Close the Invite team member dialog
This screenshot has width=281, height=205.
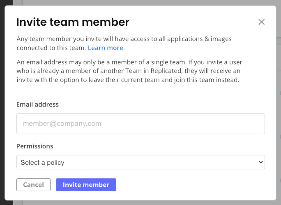click(x=261, y=22)
